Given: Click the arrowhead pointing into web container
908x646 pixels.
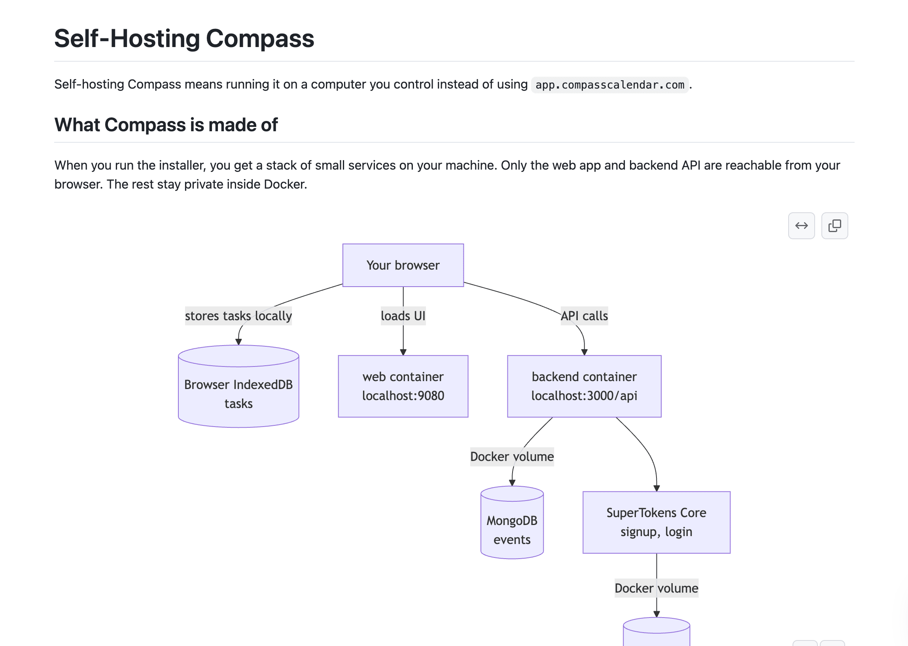Looking at the screenshot, I should click(403, 352).
